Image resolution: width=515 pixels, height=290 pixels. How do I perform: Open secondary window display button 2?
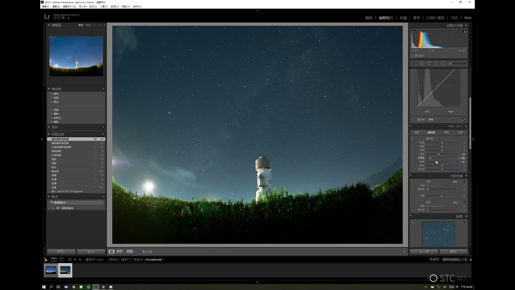point(61,259)
